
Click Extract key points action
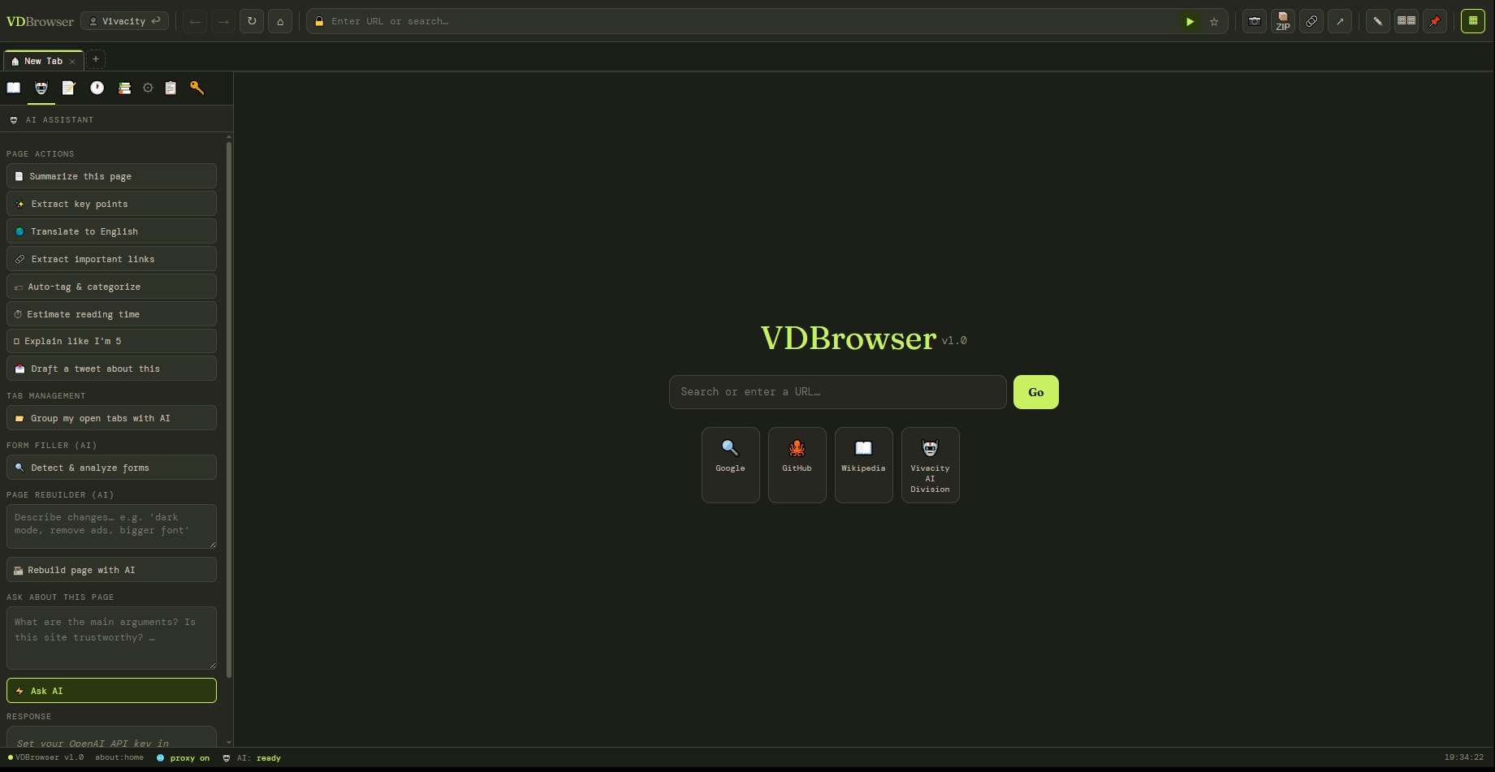[111, 204]
